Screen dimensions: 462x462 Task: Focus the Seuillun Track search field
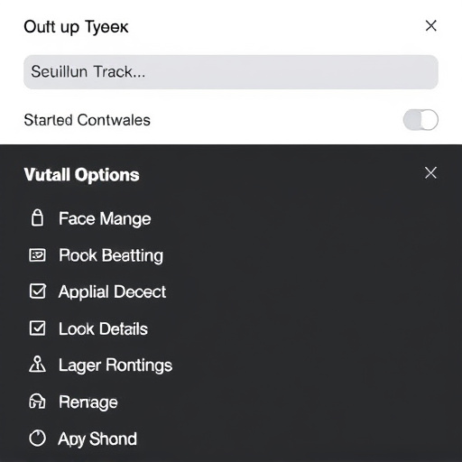coord(231,72)
